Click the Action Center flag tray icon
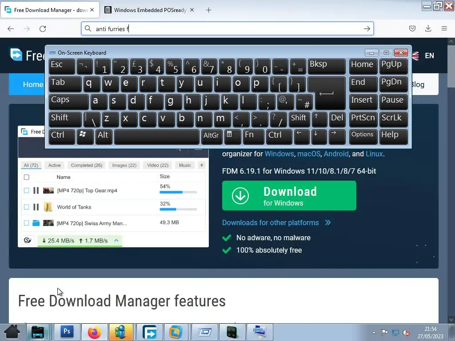The width and height of the screenshot is (455, 341). [384, 333]
